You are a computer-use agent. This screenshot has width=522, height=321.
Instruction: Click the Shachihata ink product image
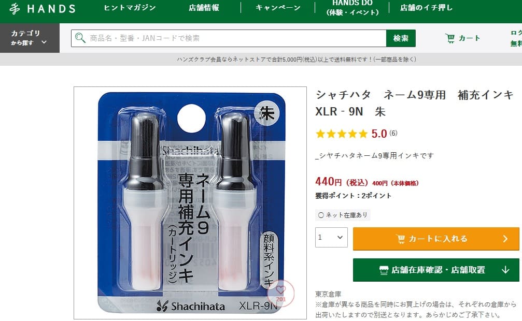(x=190, y=203)
